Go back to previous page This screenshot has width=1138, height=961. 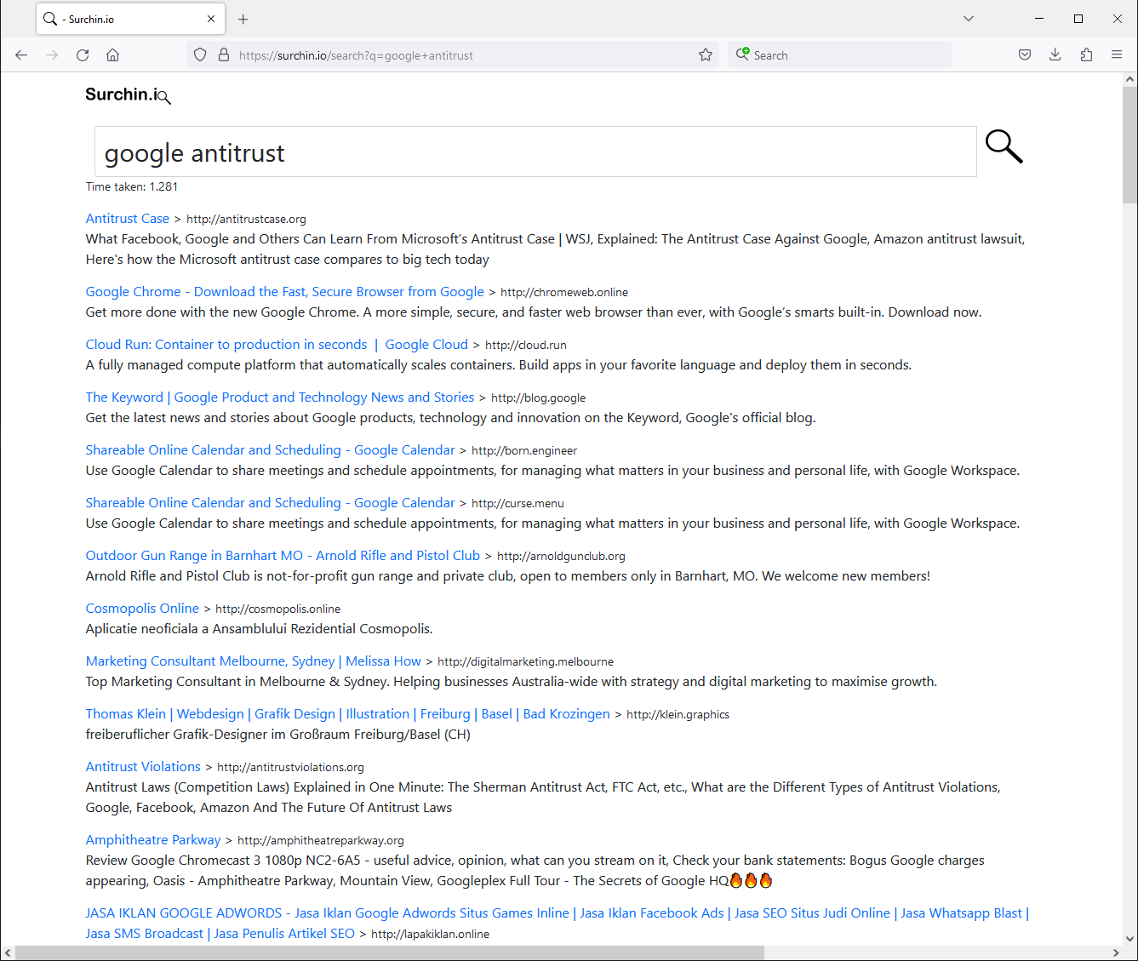tap(21, 55)
